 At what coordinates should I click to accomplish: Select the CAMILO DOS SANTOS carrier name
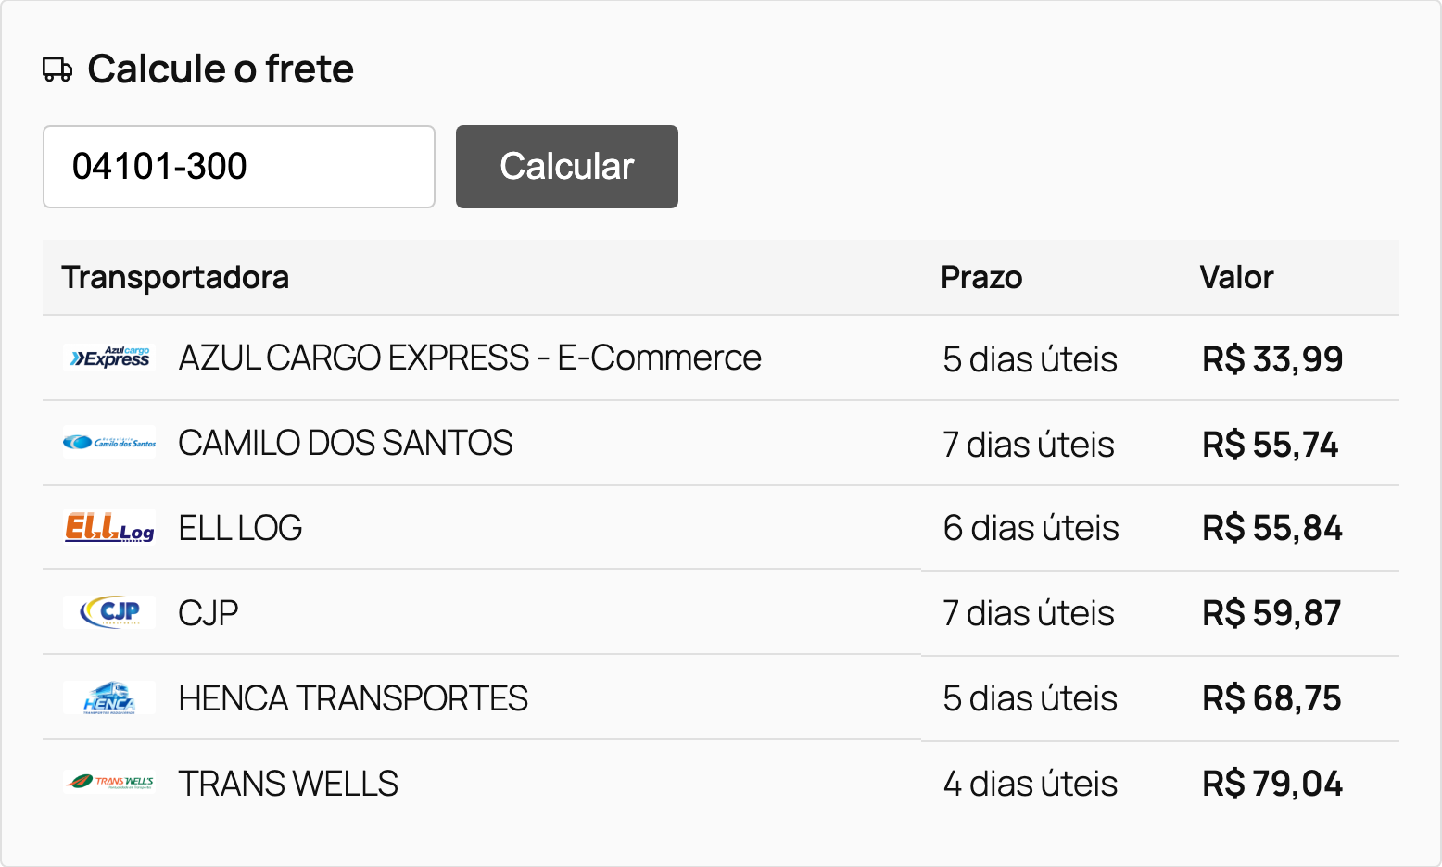click(346, 443)
